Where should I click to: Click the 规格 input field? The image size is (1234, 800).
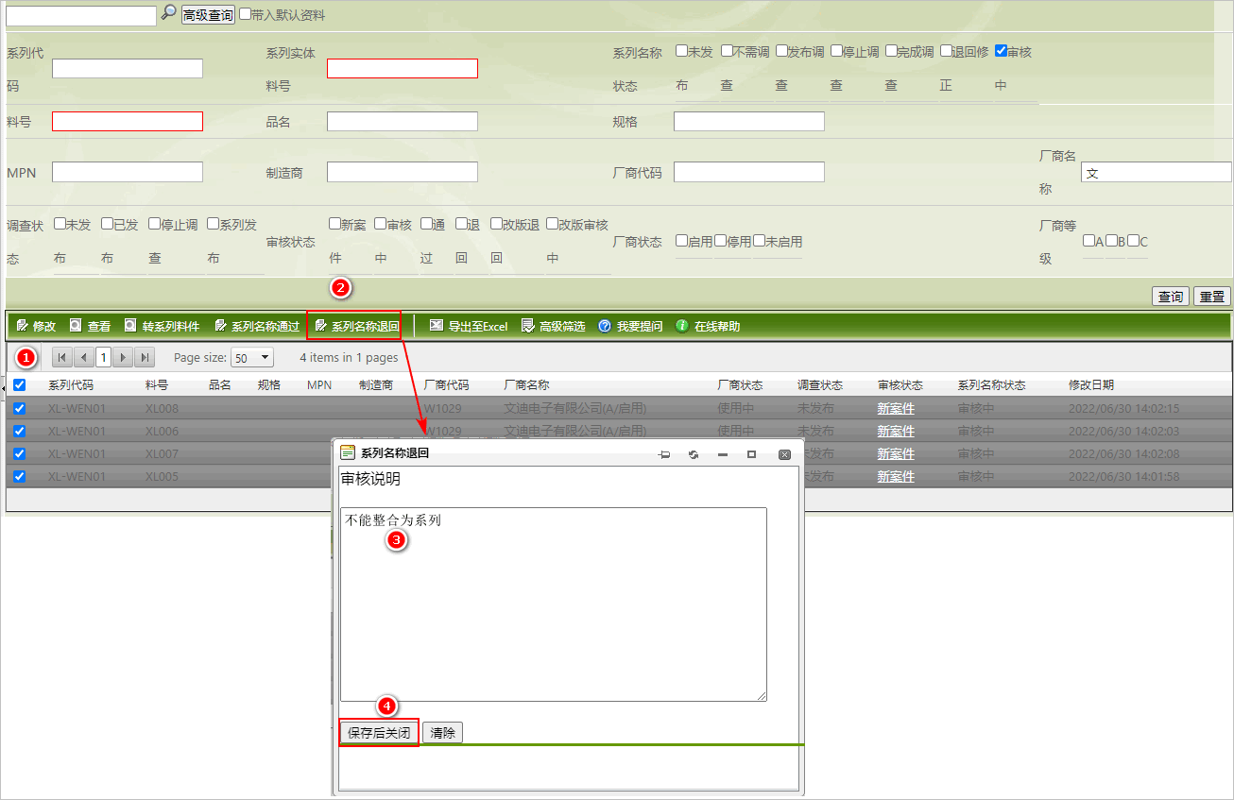coord(749,121)
